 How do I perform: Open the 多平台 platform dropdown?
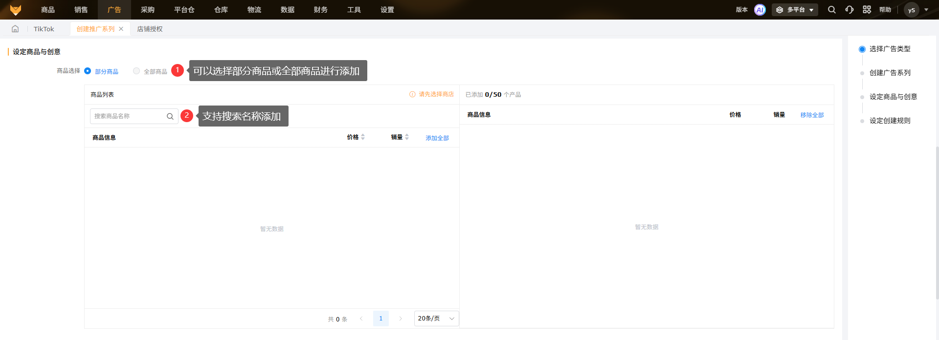coord(795,10)
